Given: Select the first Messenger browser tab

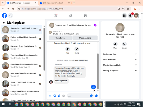Looking at the screenshot, I should pyautogui.click(x=21, y=3).
